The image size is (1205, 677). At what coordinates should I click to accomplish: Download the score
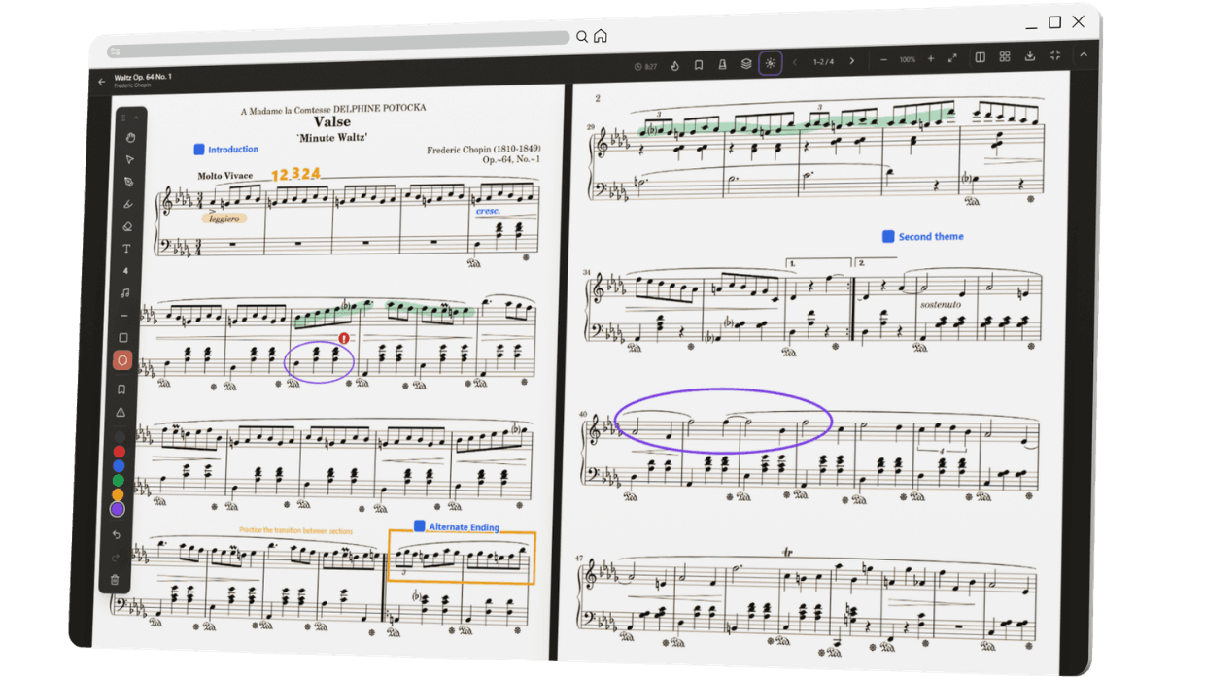tap(1030, 56)
